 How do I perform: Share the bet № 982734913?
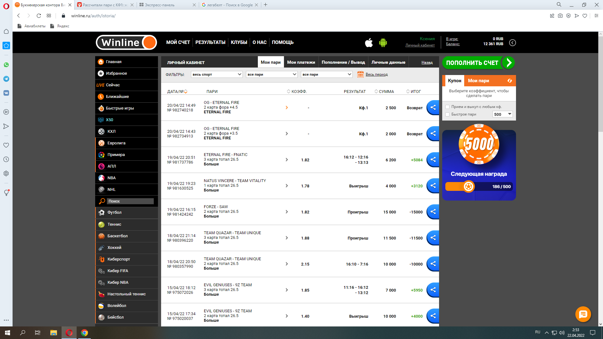pos(433,134)
